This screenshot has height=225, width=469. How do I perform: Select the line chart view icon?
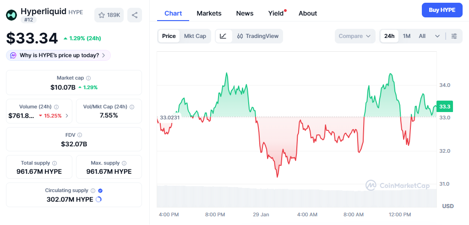point(224,36)
